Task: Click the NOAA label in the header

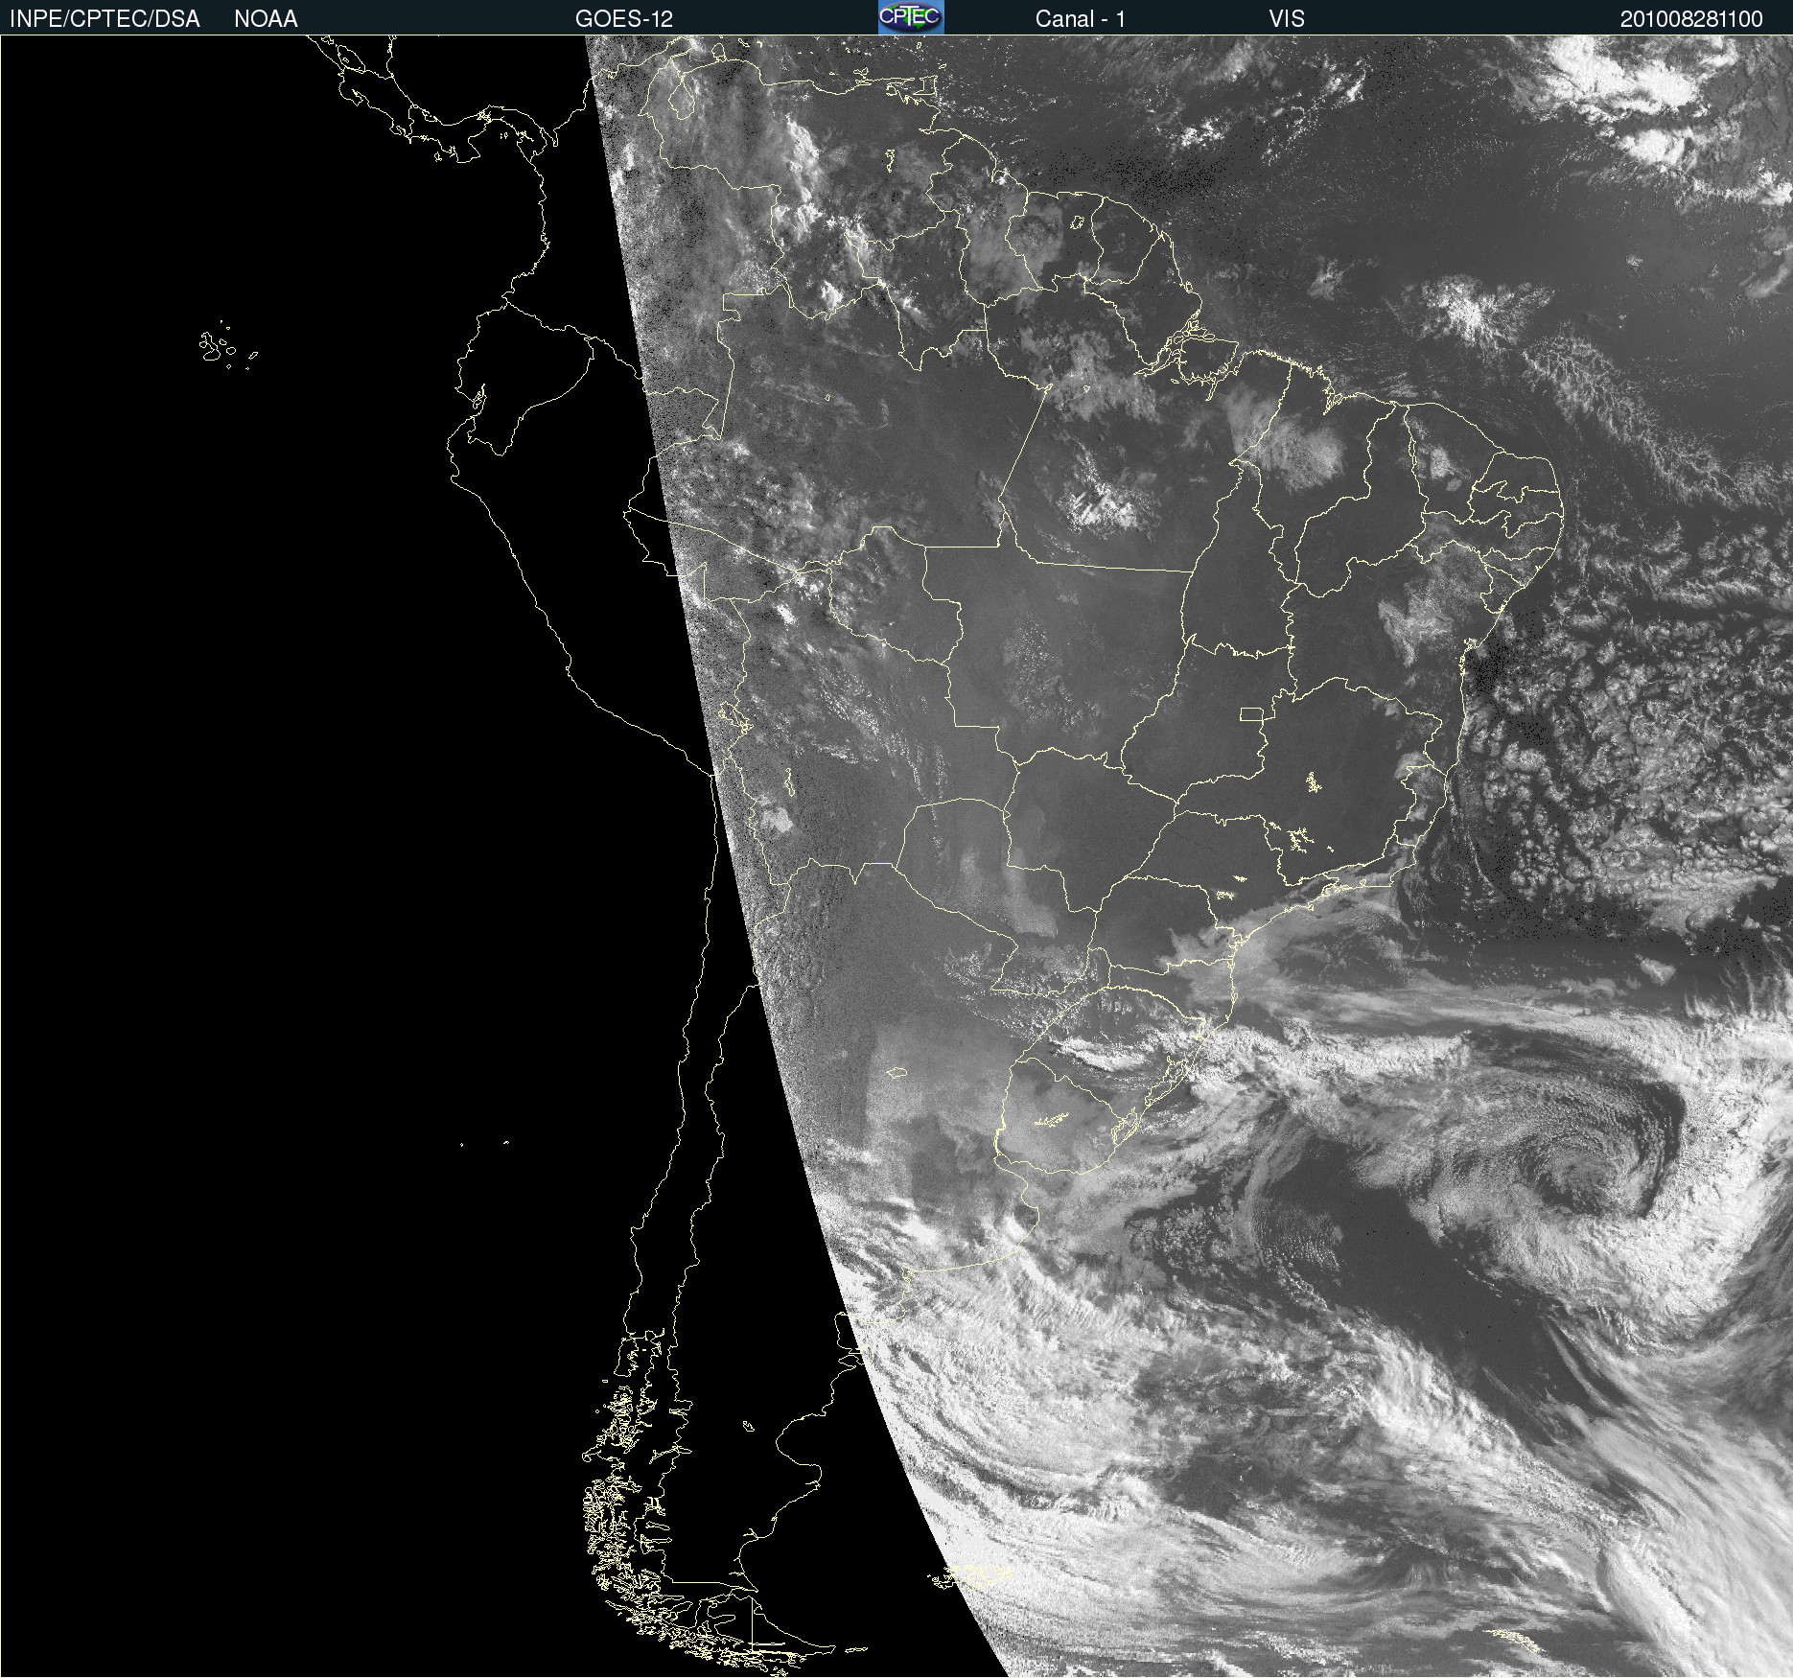Action: point(266,19)
